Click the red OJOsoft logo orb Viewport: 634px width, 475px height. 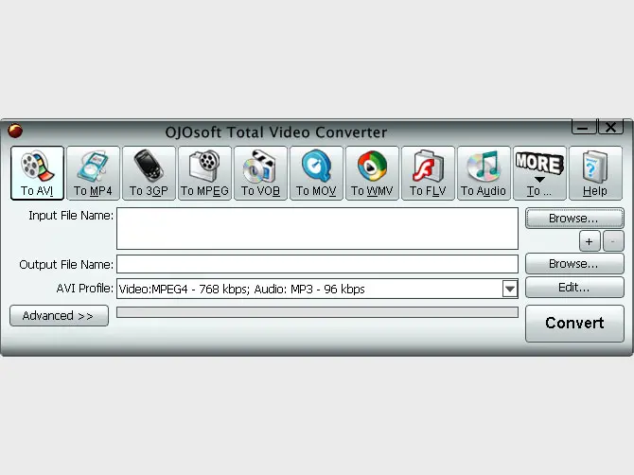[x=15, y=131]
